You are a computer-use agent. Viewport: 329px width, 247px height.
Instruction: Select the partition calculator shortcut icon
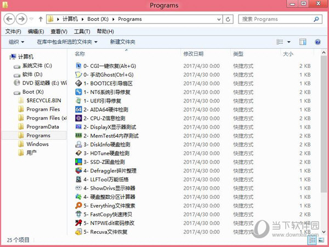point(78,197)
